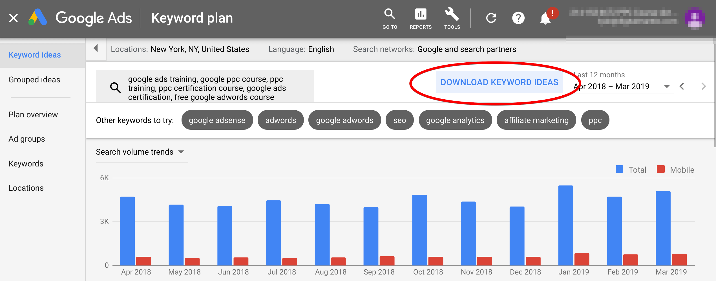This screenshot has width=716, height=281.
Task: Go to next date range
Action: tap(704, 86)
